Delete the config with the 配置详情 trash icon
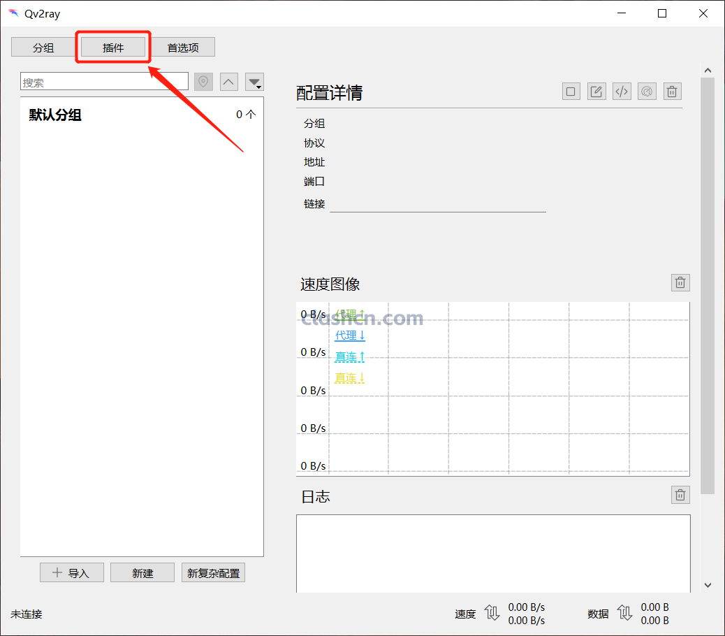This screenshot has width=725, height=636. click(673, 92)
